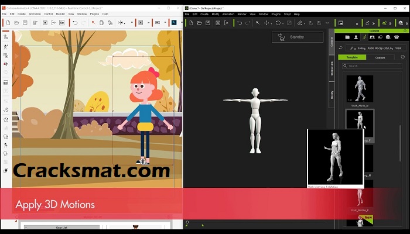The width and height of the screenshot is (410, 234).
Task: Open Modify menu in iClone
Action: [x=215, y=14]
